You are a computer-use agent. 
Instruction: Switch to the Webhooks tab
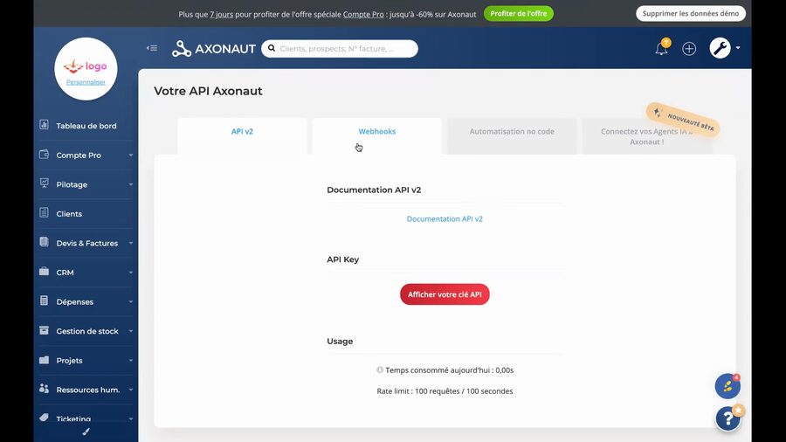click(x=377, y=135)
